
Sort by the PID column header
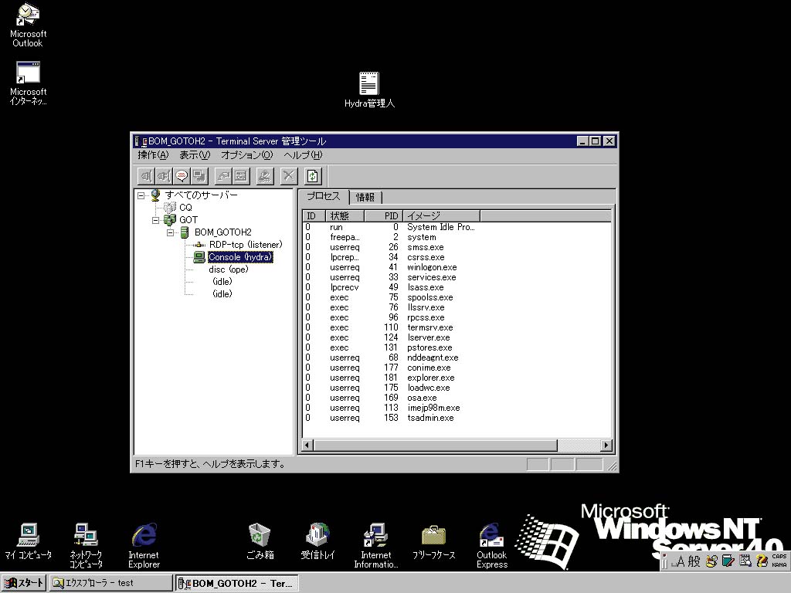(383, 216)
